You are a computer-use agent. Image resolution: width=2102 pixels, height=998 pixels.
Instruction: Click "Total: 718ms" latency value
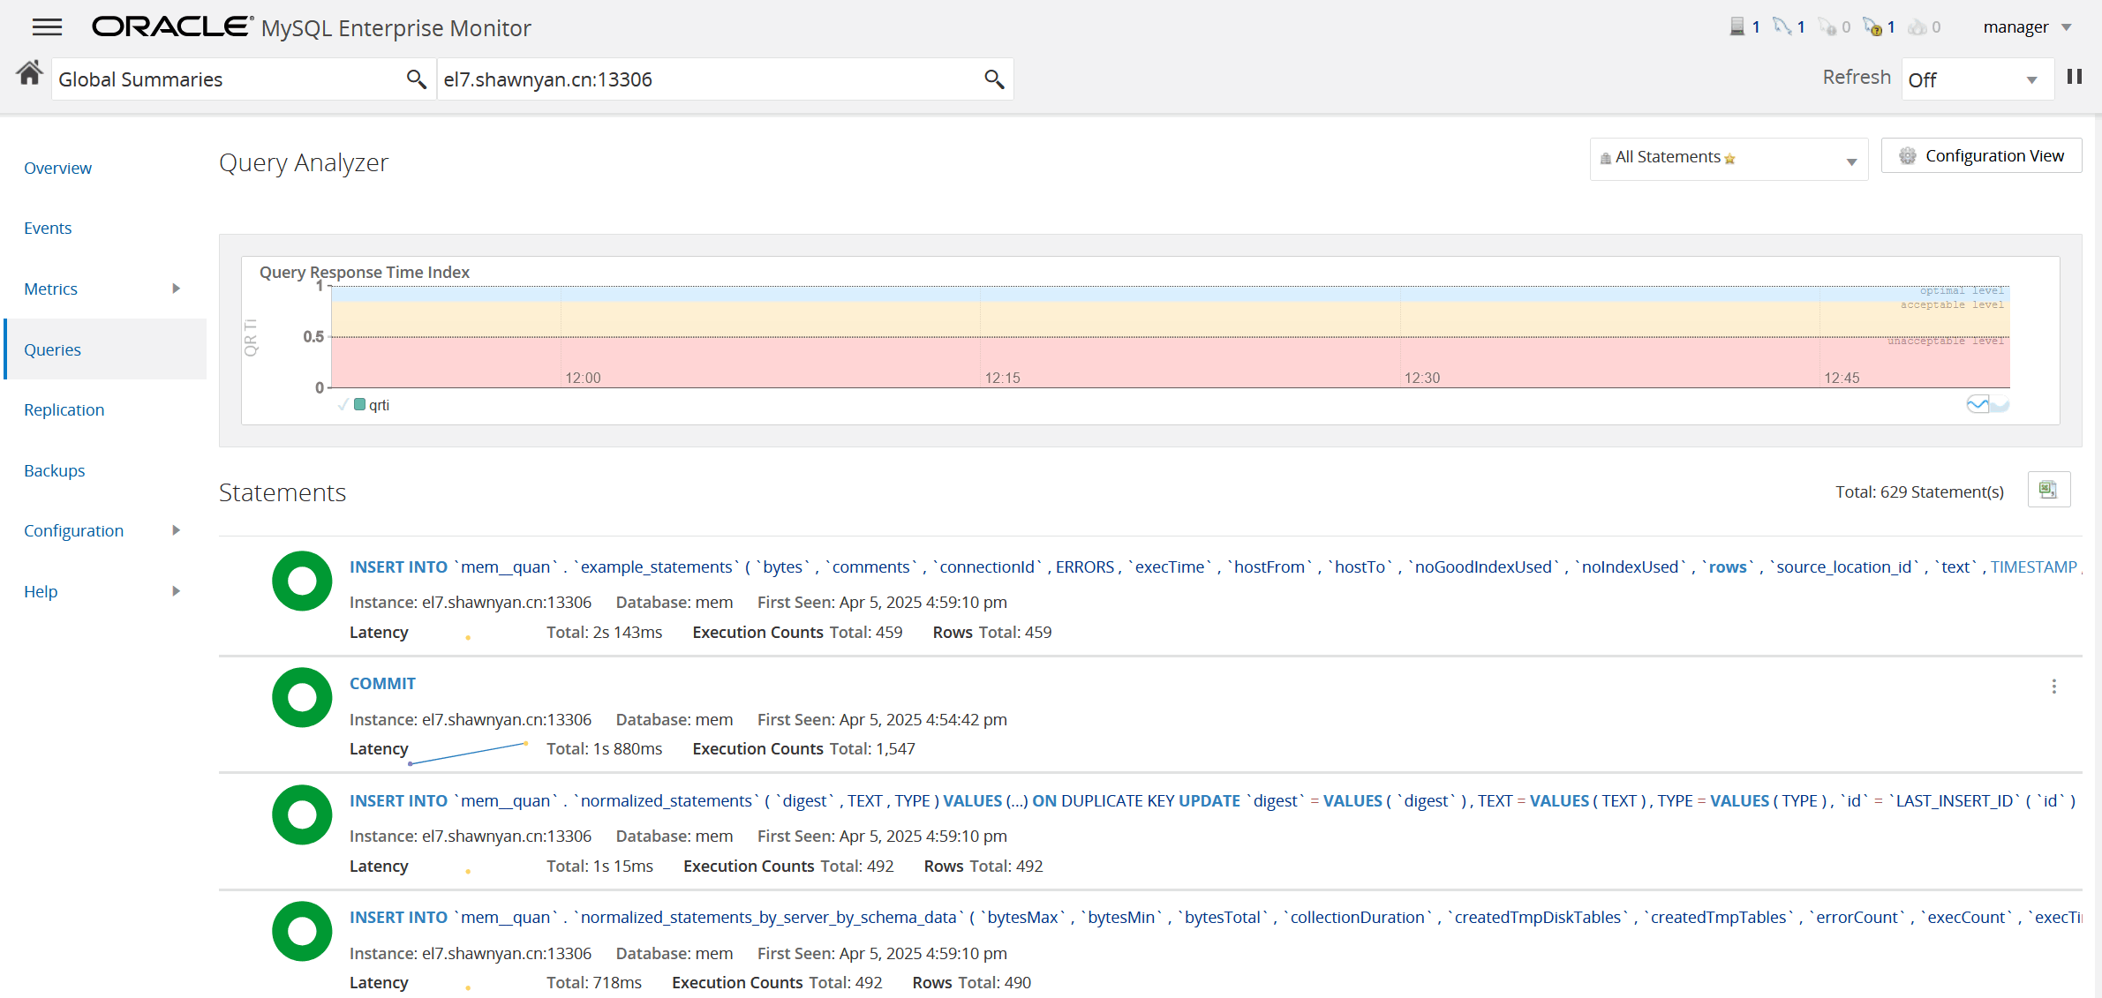pyautogui.click(x=594, y=982)
